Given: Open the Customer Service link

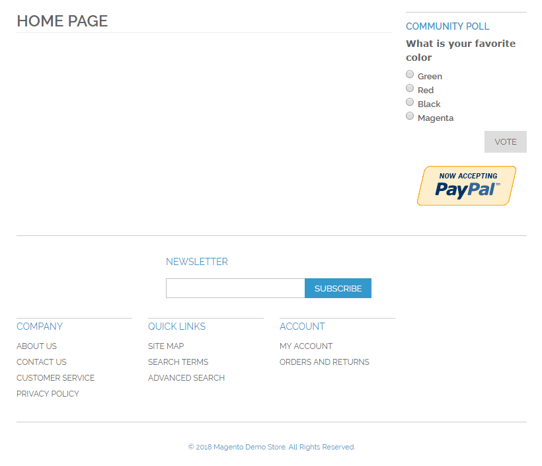Looking at the screenshot, I should pyautogui.click(x=56, y=378).
